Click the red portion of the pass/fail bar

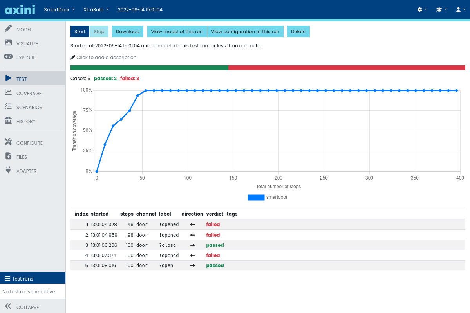coord(347,67)
